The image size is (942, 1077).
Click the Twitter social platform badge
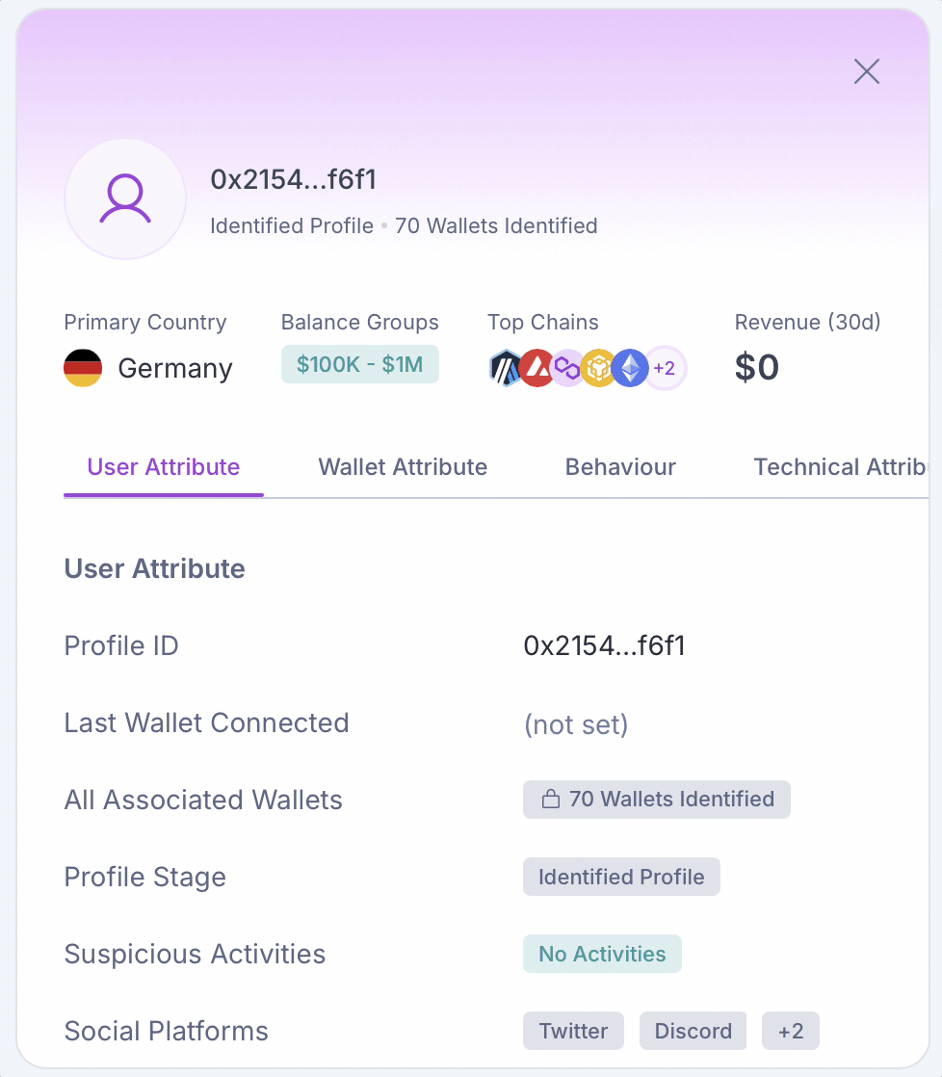tap(573, 1031)
